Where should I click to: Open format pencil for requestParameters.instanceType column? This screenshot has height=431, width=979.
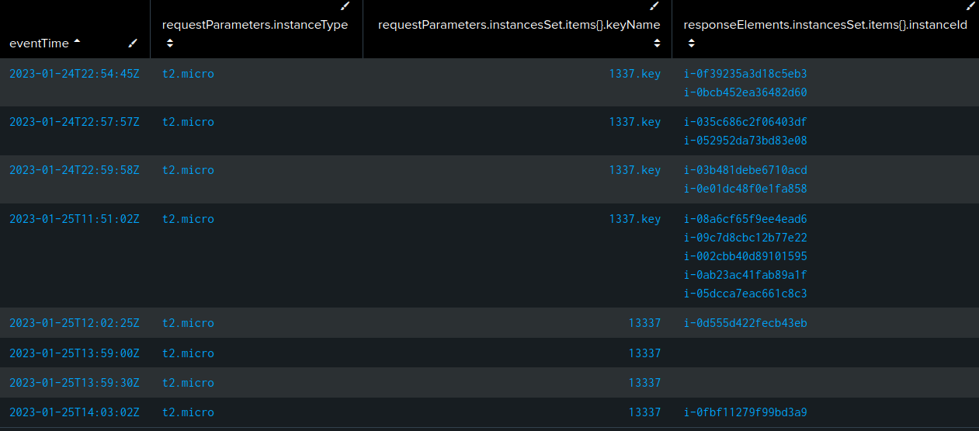pos(345,6)
